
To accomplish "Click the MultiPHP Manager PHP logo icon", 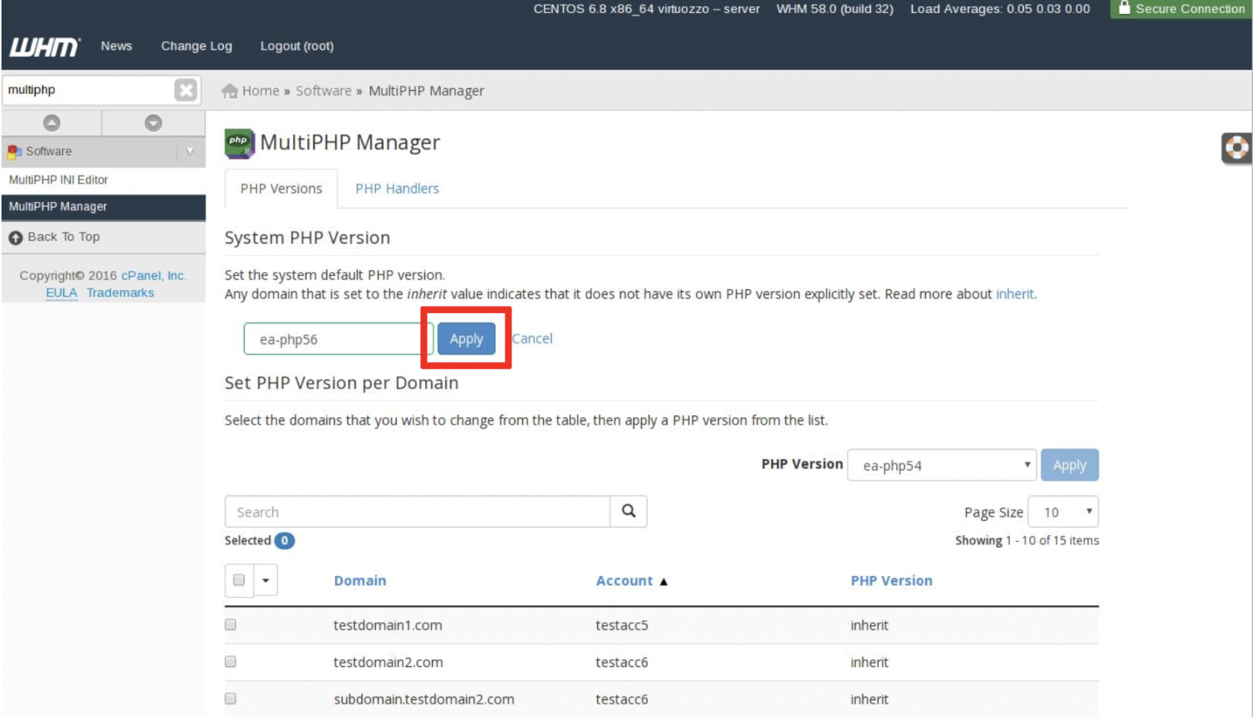I will [x=239, y=143].
